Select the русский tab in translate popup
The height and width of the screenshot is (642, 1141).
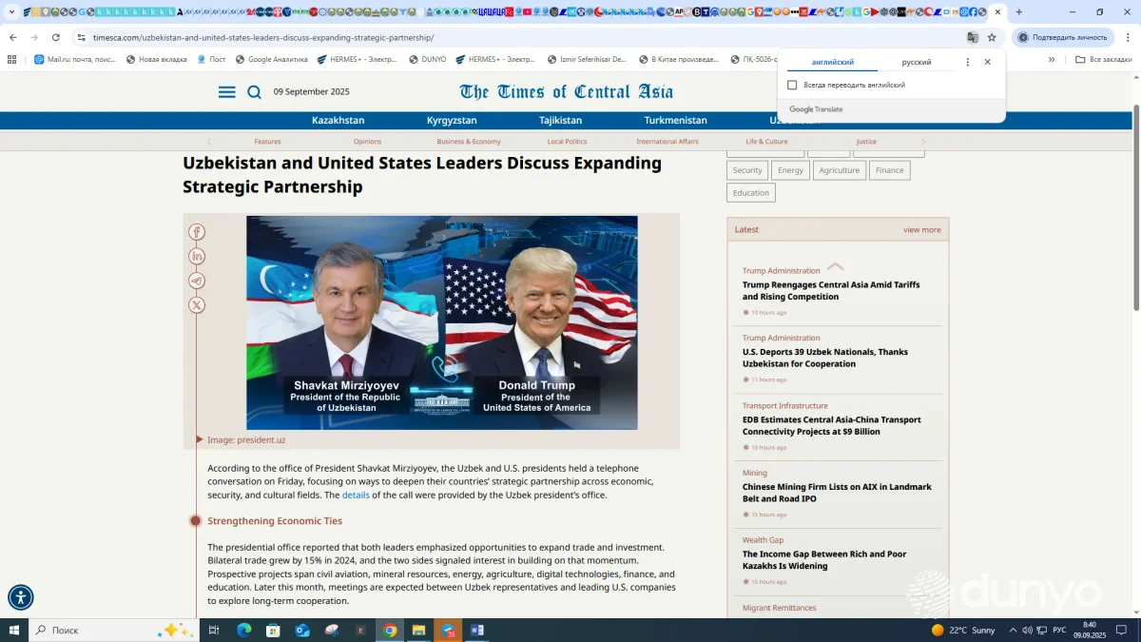[916, 63]
